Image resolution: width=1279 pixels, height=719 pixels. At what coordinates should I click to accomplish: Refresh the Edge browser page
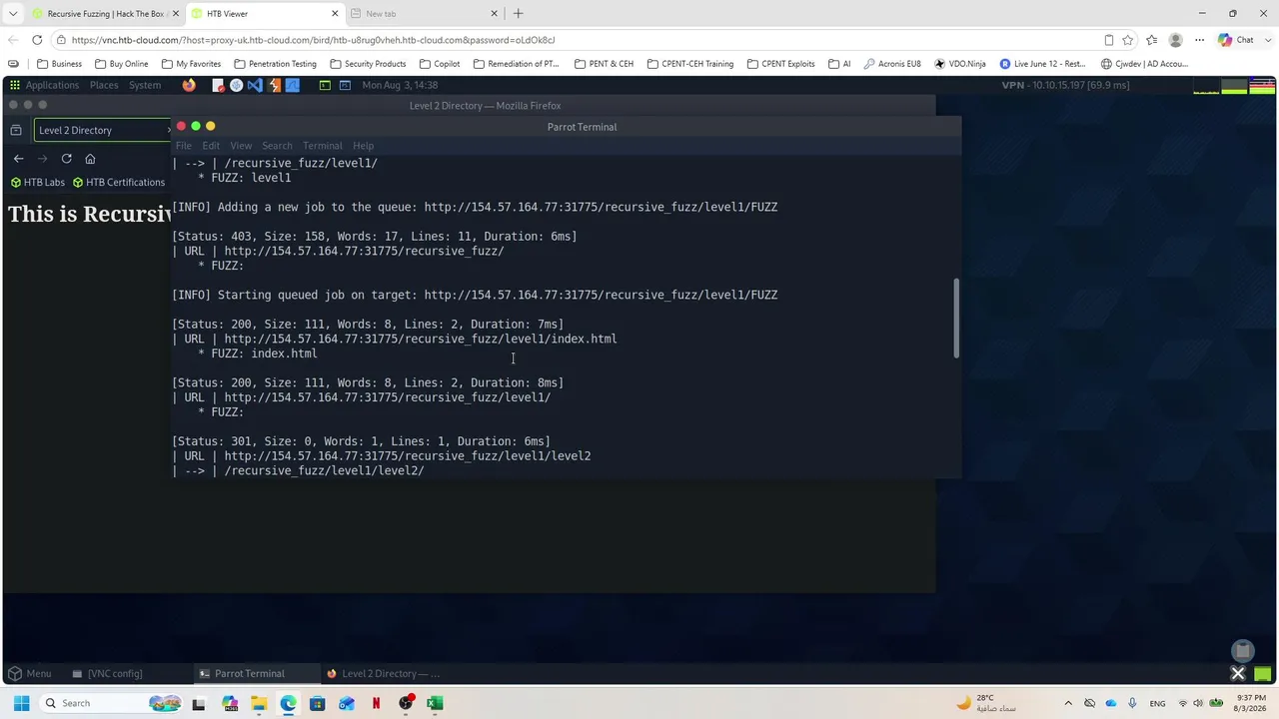(37, 40)
